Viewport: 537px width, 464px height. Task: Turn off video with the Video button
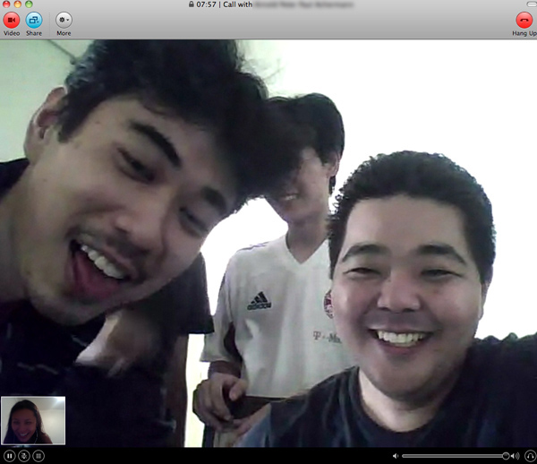[12, 19]
